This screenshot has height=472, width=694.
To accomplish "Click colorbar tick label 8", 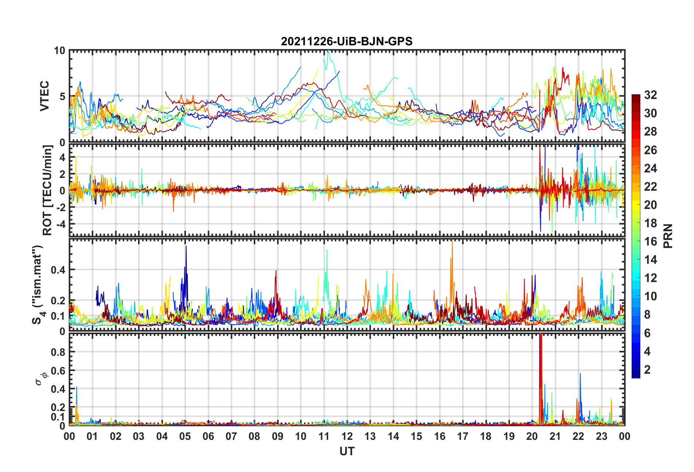I will coord(647,315).
